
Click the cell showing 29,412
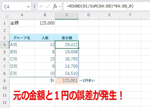pyautogui.click(x=67, y=45)
